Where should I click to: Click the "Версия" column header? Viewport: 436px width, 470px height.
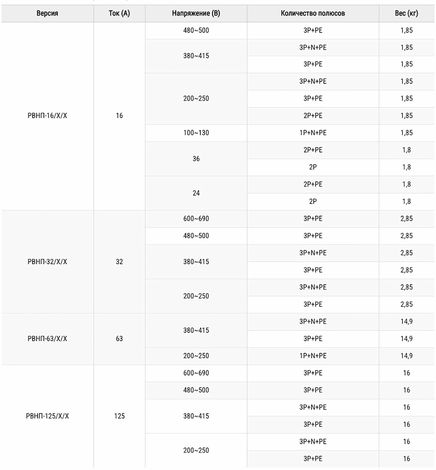click(x=47, y=13)
